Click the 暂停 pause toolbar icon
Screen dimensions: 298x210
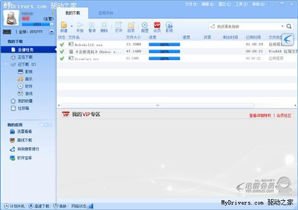pyautogui.click(x=92, y=25)
